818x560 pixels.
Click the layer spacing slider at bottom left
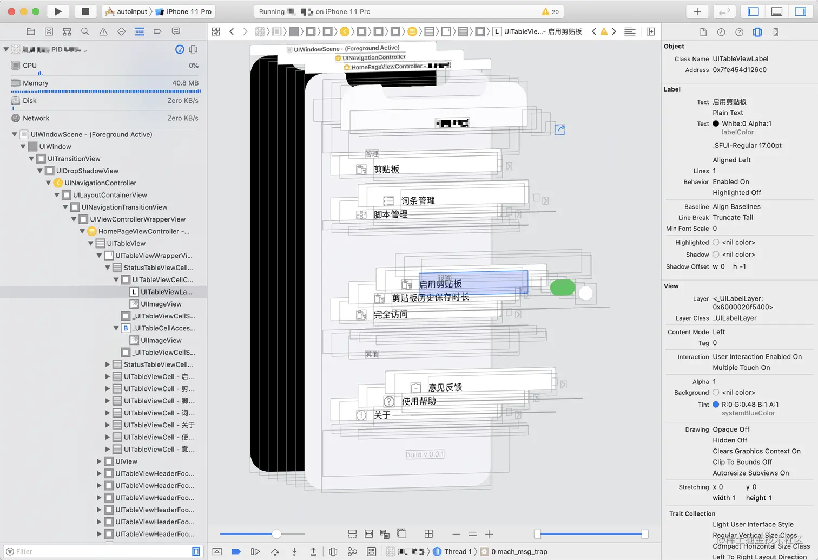point(262,534)
